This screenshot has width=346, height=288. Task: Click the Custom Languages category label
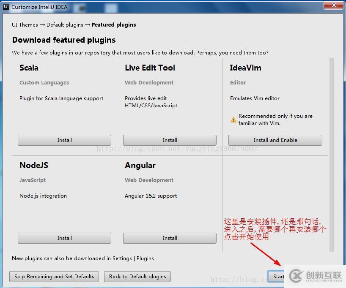click(x=44, y=83)
